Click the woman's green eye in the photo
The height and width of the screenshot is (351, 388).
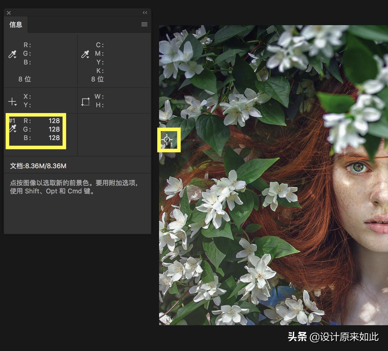[x=358, y=168]
